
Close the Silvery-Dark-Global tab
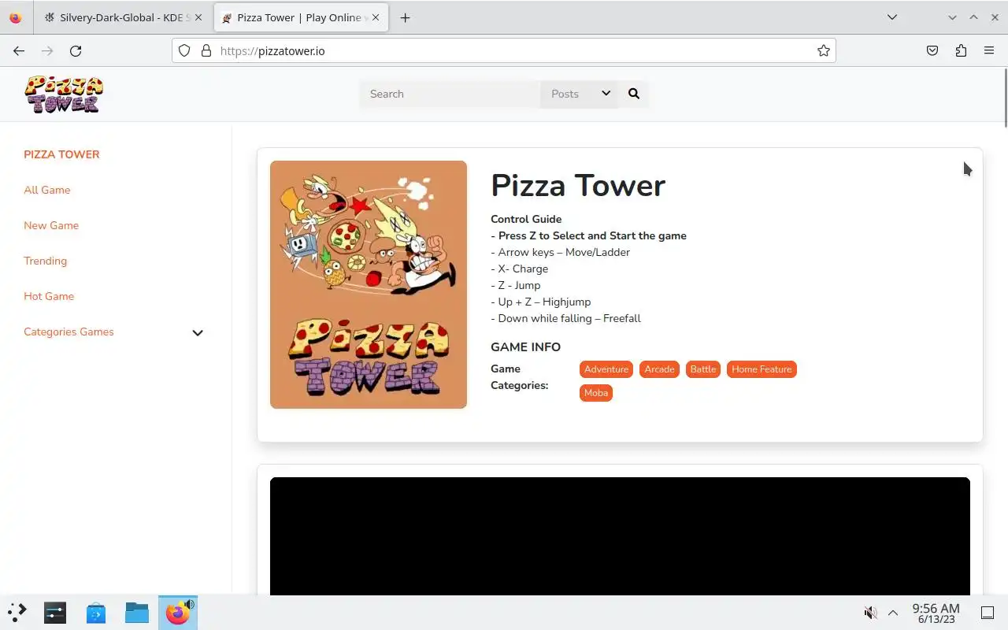pyautogui.click(x=198, y=17)
